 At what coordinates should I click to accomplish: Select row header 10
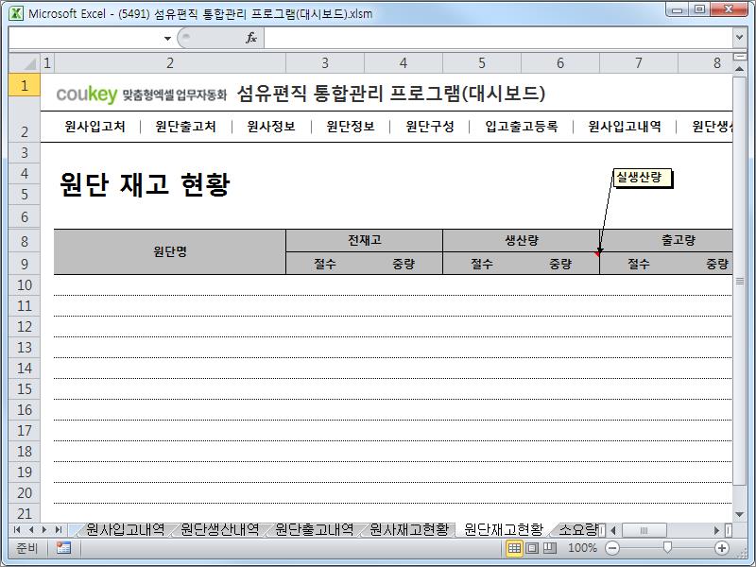point(25,285)
